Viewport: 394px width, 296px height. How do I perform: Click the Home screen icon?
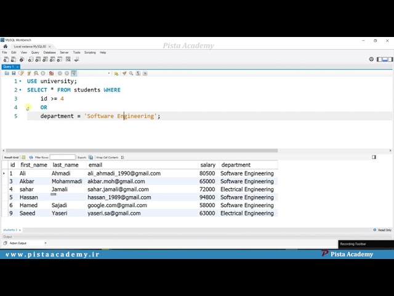click(6, 47)
